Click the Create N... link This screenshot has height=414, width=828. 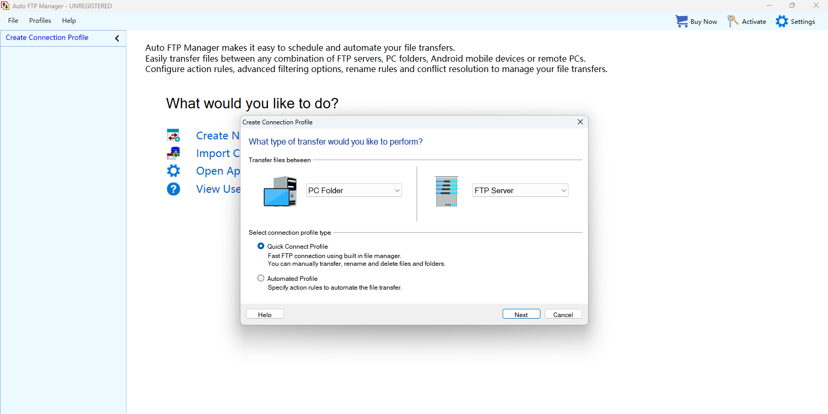click(x=218, y=136)
